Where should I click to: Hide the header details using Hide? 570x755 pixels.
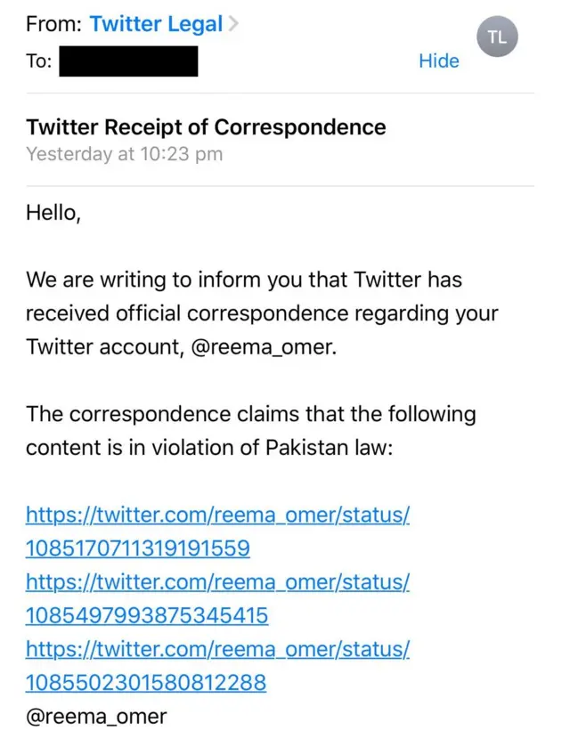(x=439, y=61)
